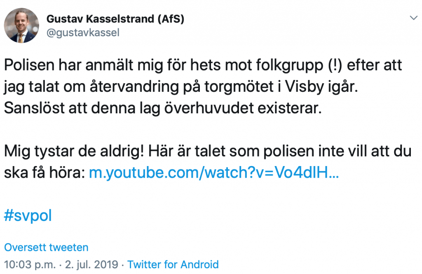Open the @gustavkassel handle
The height and width of the screenshot is (274, 422).
[83, 33]
